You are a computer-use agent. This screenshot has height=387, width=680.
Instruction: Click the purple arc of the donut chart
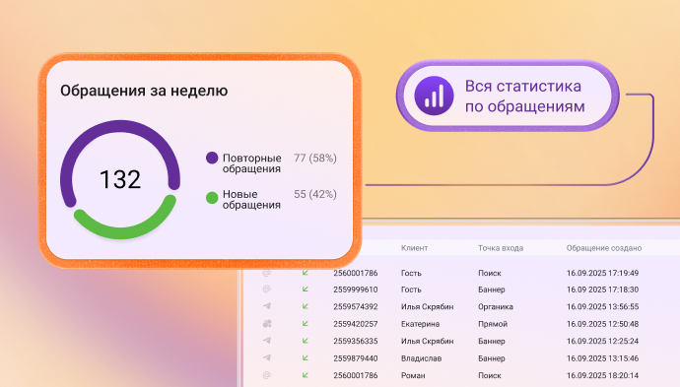tap(120, 126)
